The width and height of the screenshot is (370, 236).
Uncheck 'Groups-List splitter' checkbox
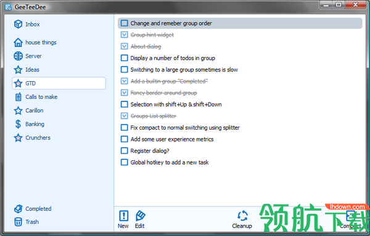tap(125, 116)
